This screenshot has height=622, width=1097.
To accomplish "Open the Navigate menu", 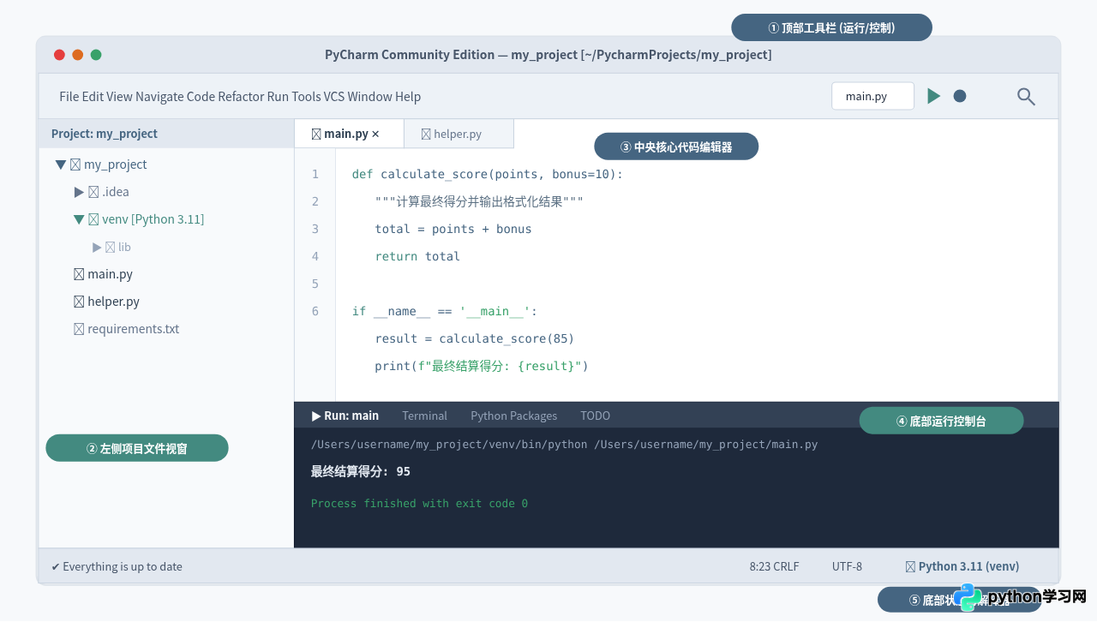I will coord(159,96).
